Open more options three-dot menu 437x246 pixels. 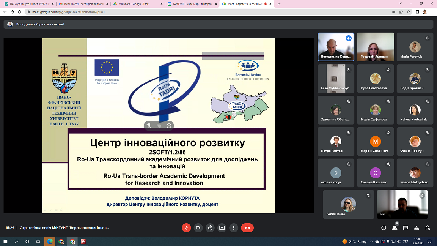click(x=234, y=228)
